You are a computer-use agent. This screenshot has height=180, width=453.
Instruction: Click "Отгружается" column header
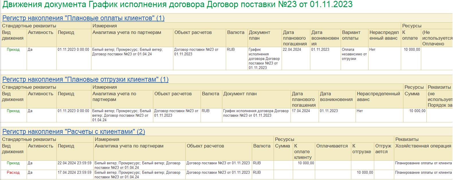tap(384, 152)
